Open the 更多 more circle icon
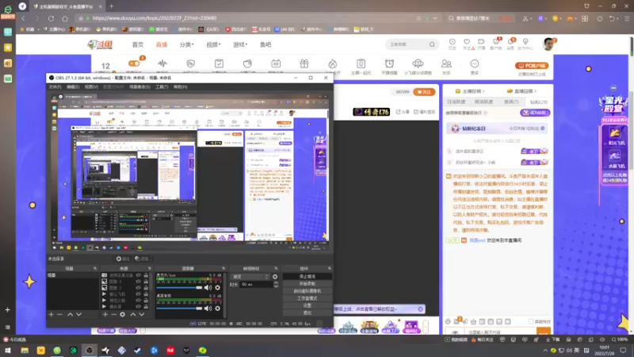The height and width of the screenshot is (357, 634). 475,63
